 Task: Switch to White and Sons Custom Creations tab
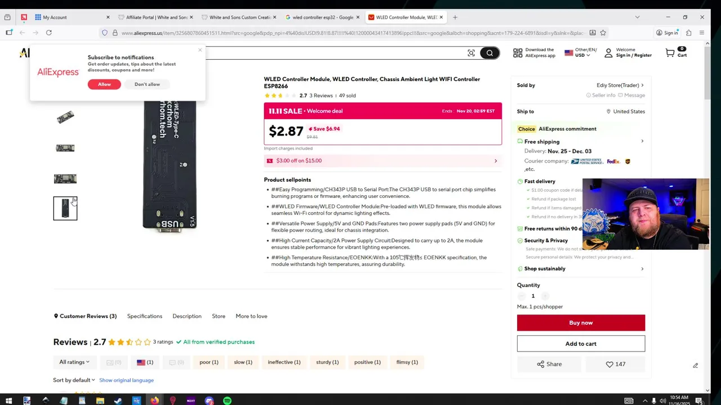coord(239,17)
